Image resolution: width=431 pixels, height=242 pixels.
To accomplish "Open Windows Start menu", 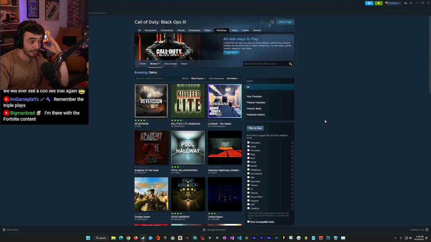I will coord(88,238).
